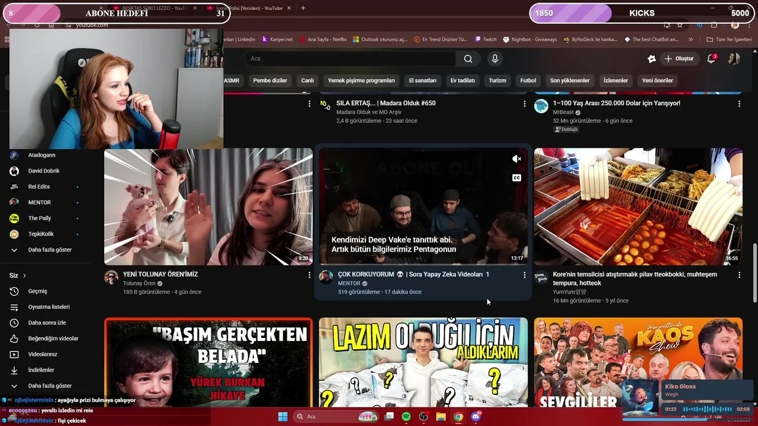
Task: Open options menu for Tolunay Ören video
Action: [x=309, y=275]
